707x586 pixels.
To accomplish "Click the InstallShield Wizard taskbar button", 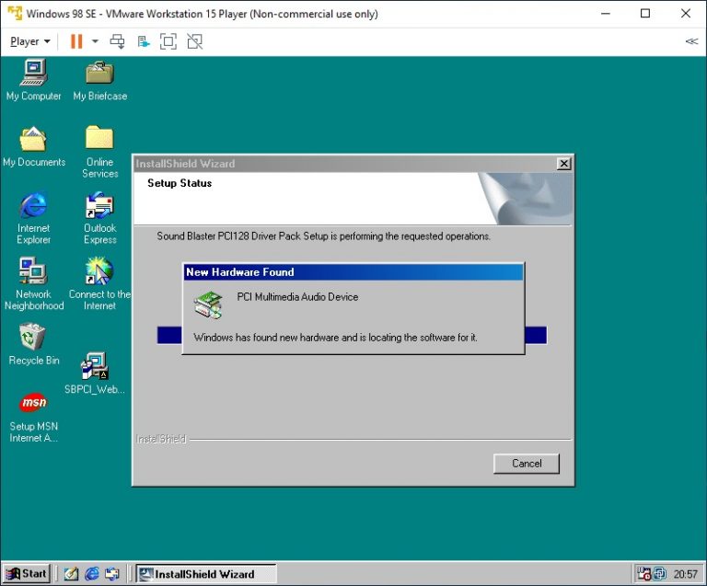I will tap(206, 574).
